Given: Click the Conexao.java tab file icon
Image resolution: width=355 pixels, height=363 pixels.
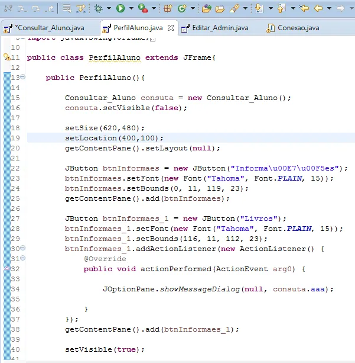Looking at the screenshot, I should [x=271, y=28].
